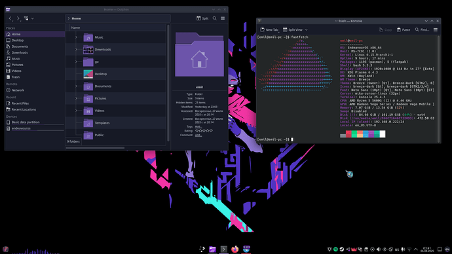Show hidden tray icons arrow

pos(415,249)
